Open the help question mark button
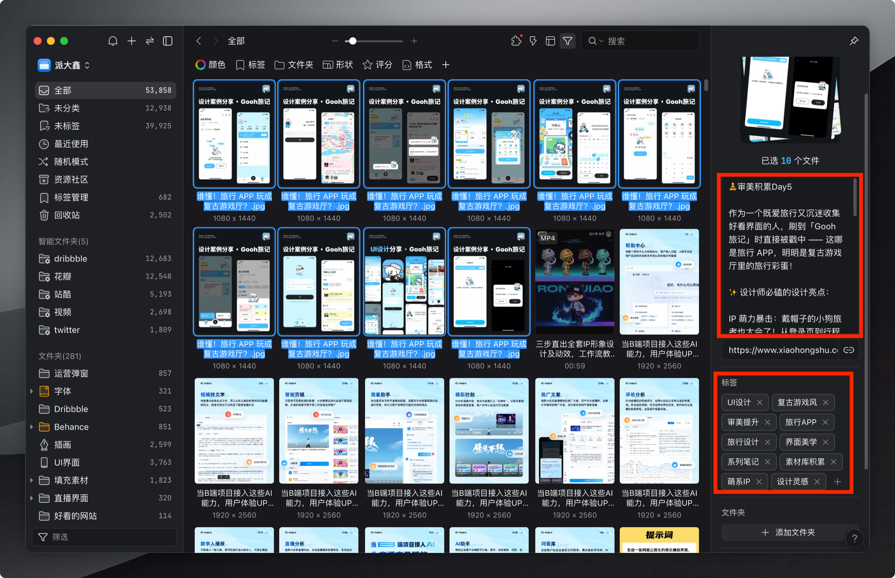The image size is (895, 578). 854,538
